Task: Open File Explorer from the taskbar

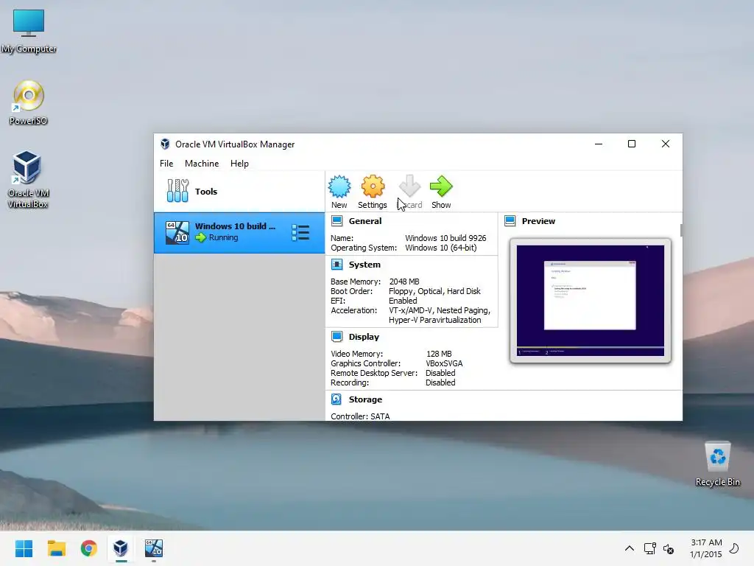Action: pyautogui.click(x=56, y=548)
